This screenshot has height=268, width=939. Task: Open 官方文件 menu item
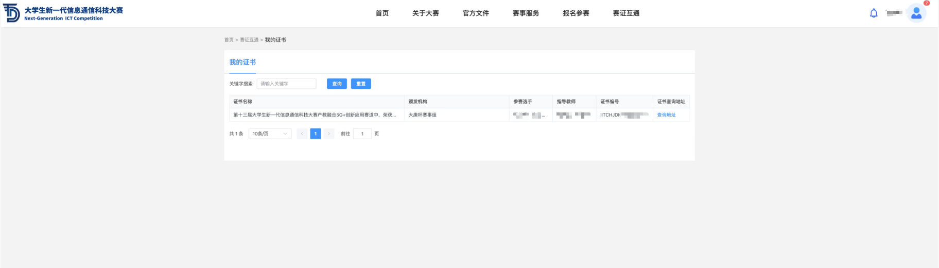(x=476, y=13)
